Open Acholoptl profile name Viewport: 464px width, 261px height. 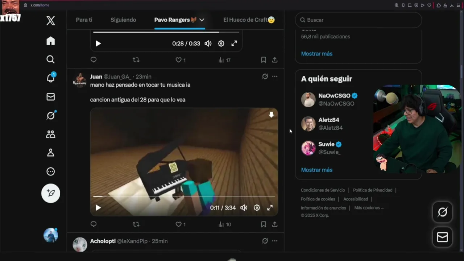(103, 241)
